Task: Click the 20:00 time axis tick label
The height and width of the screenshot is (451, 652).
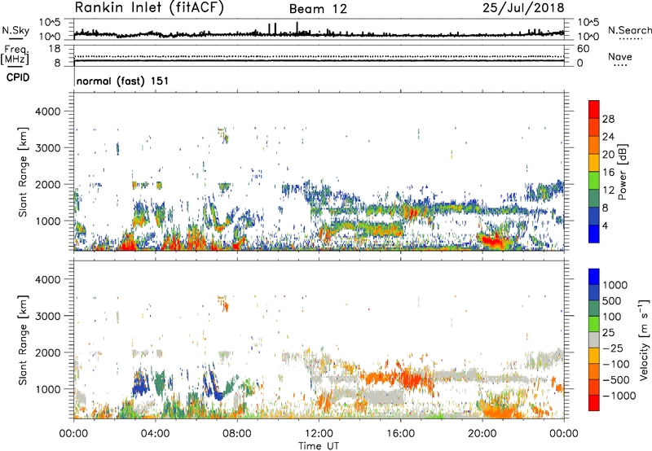Action: [x=482, y=434]
